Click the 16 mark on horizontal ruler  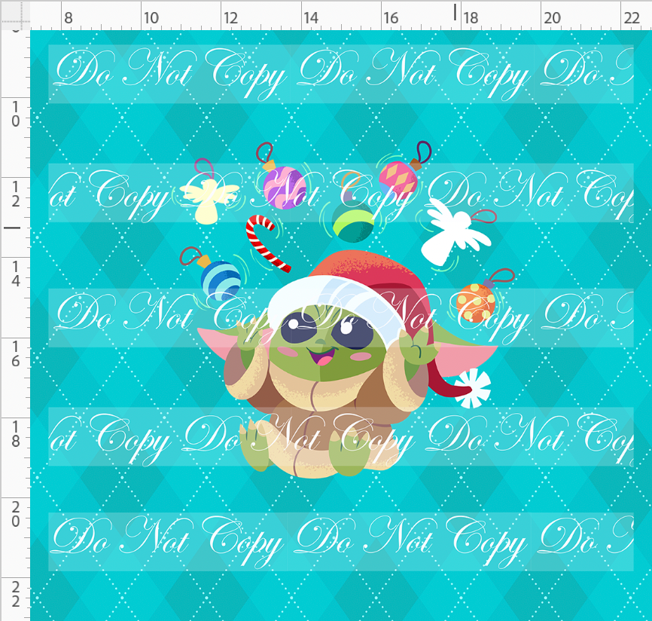(x=391, y=18)
